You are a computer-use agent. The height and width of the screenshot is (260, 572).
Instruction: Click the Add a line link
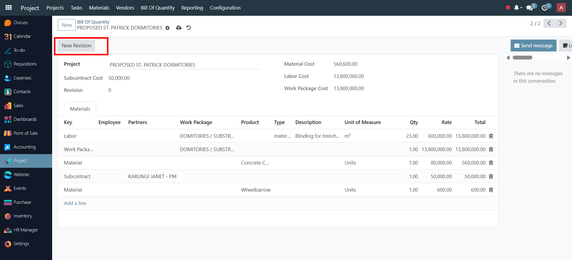pos(75,203)
